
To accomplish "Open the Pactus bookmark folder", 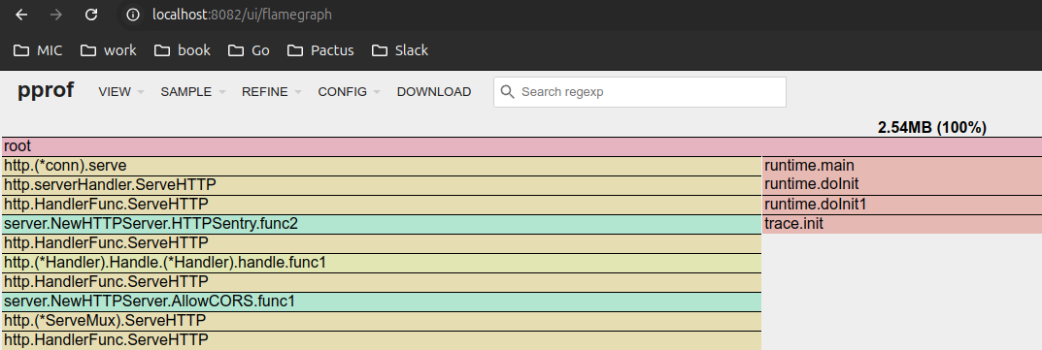I will click(320, 50).
